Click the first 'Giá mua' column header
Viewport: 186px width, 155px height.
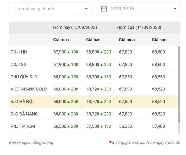pos(61,40)
